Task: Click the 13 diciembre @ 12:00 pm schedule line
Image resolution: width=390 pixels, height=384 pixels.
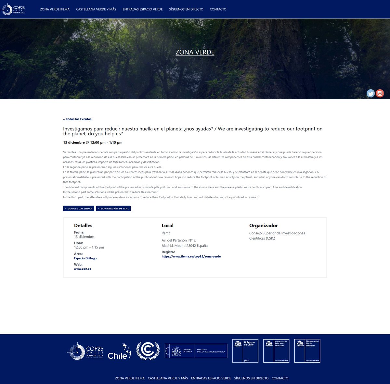Action: [93, 142]
